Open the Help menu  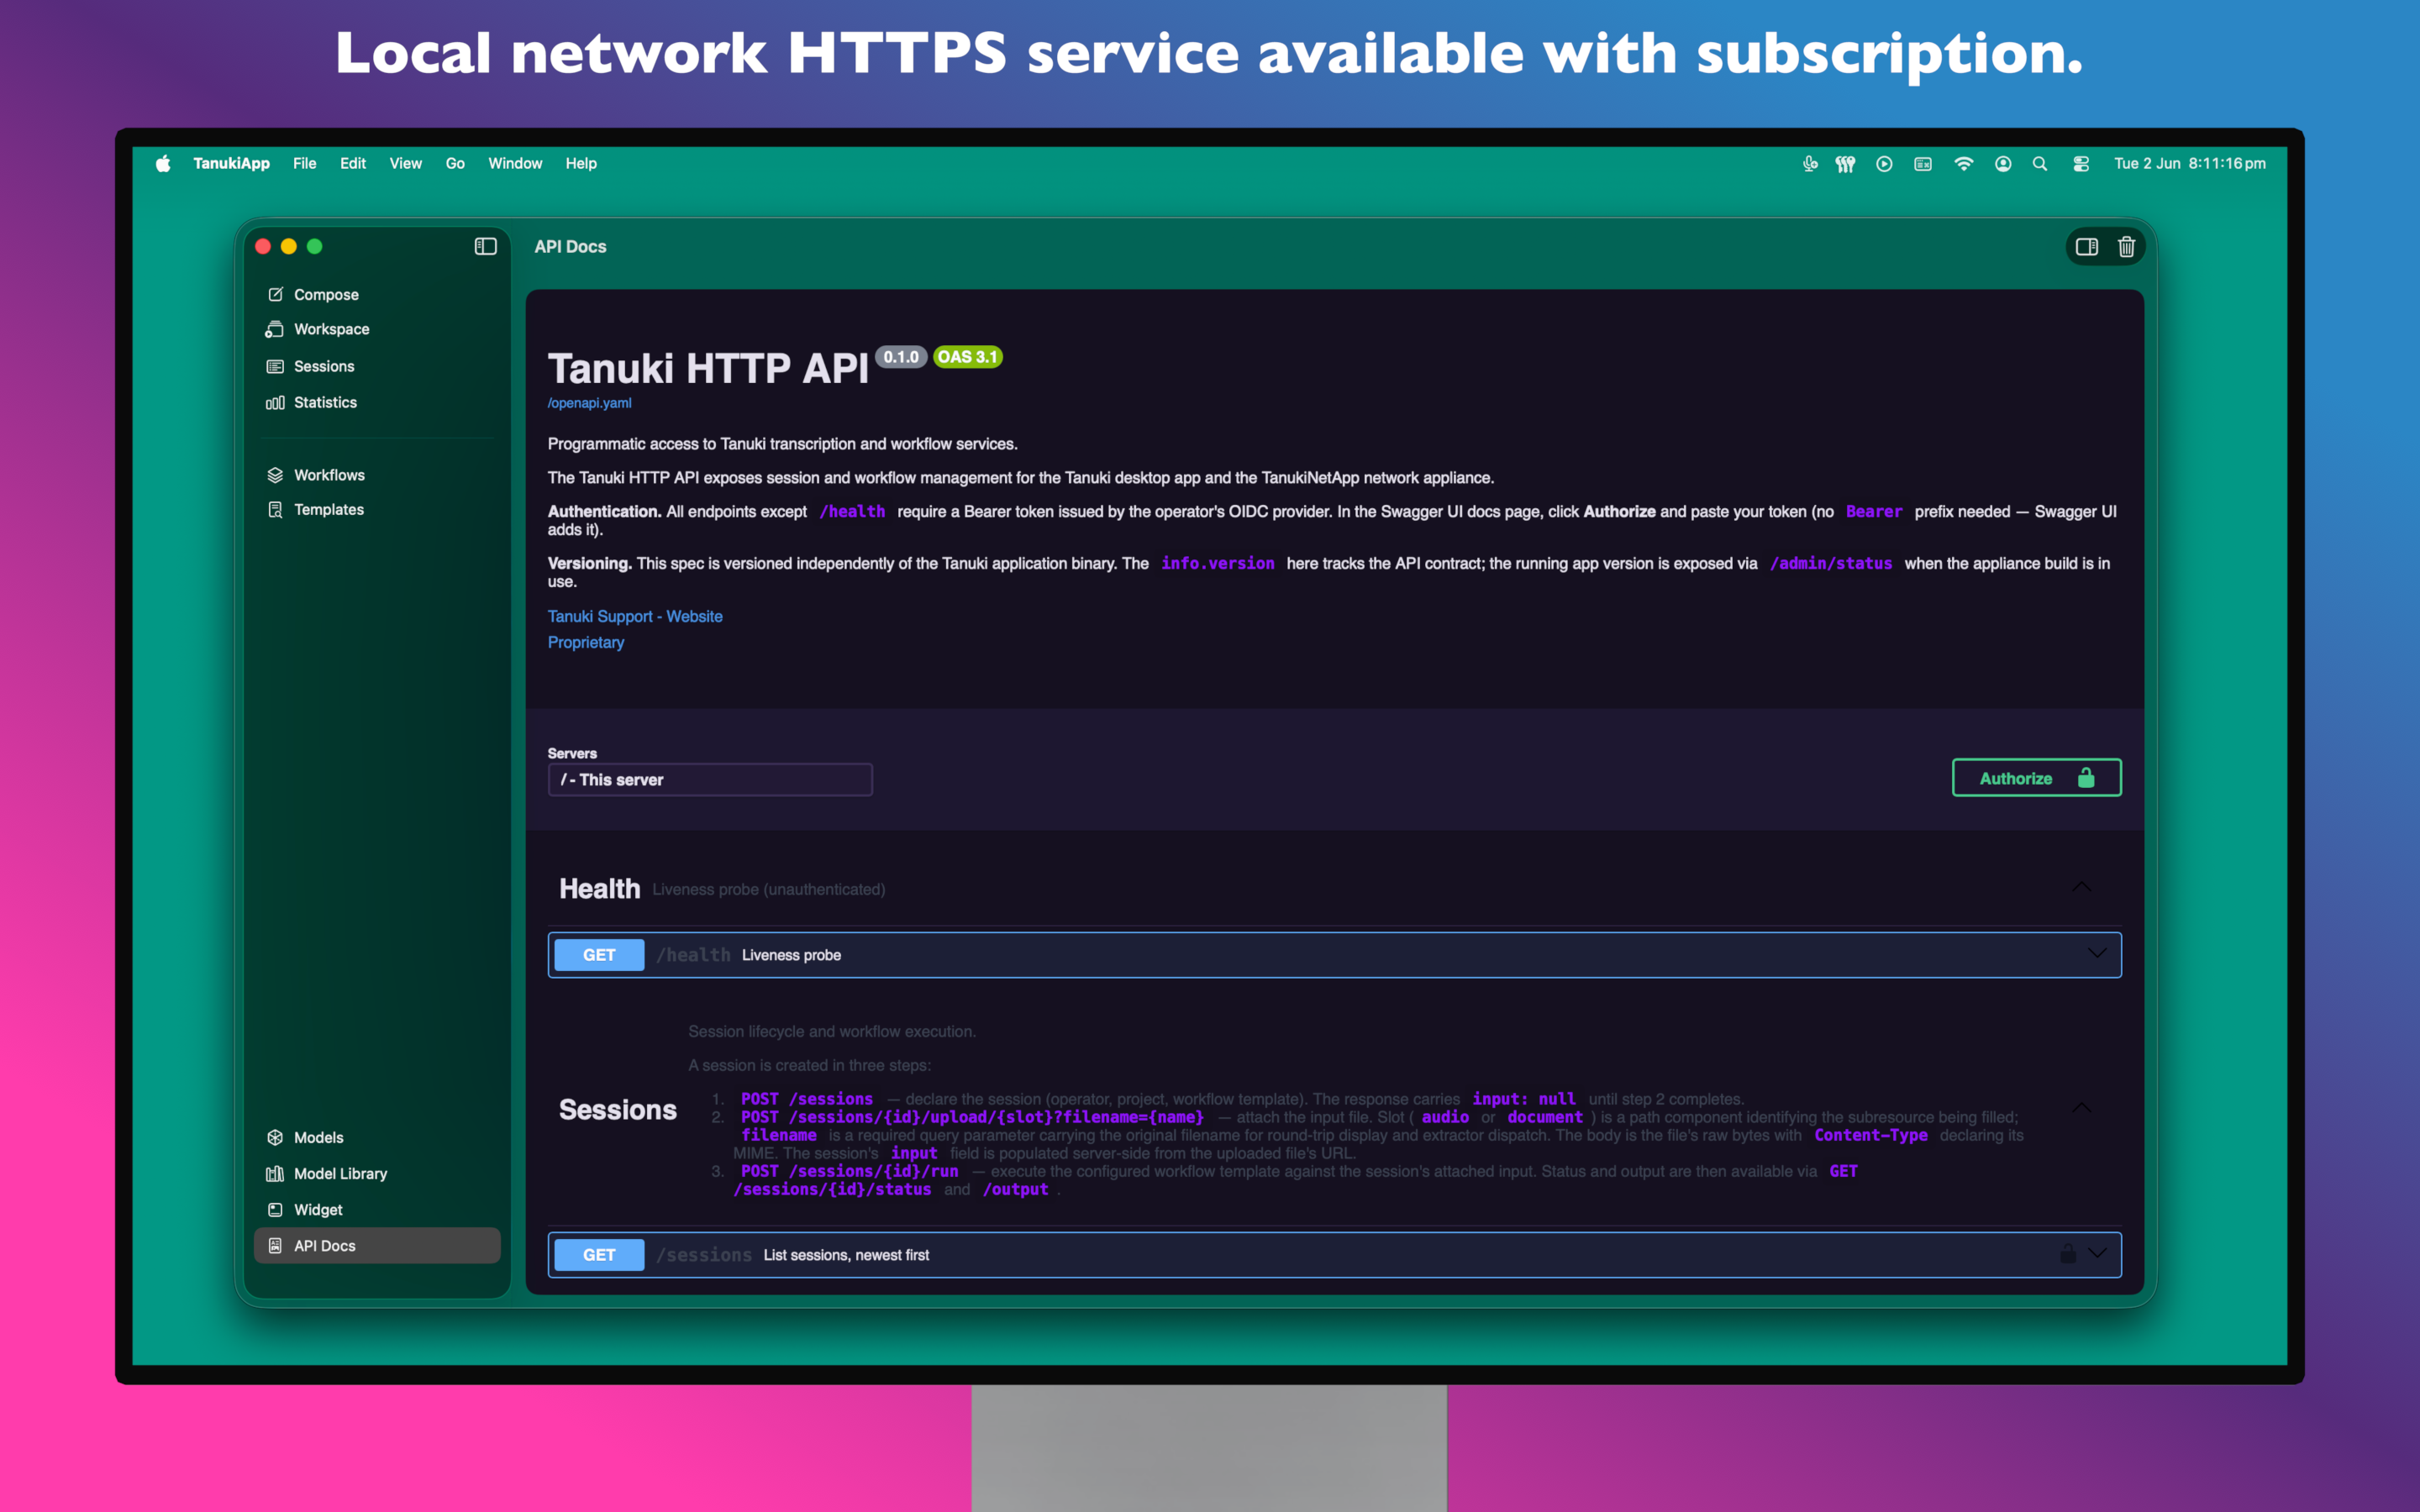pos(581,164)
